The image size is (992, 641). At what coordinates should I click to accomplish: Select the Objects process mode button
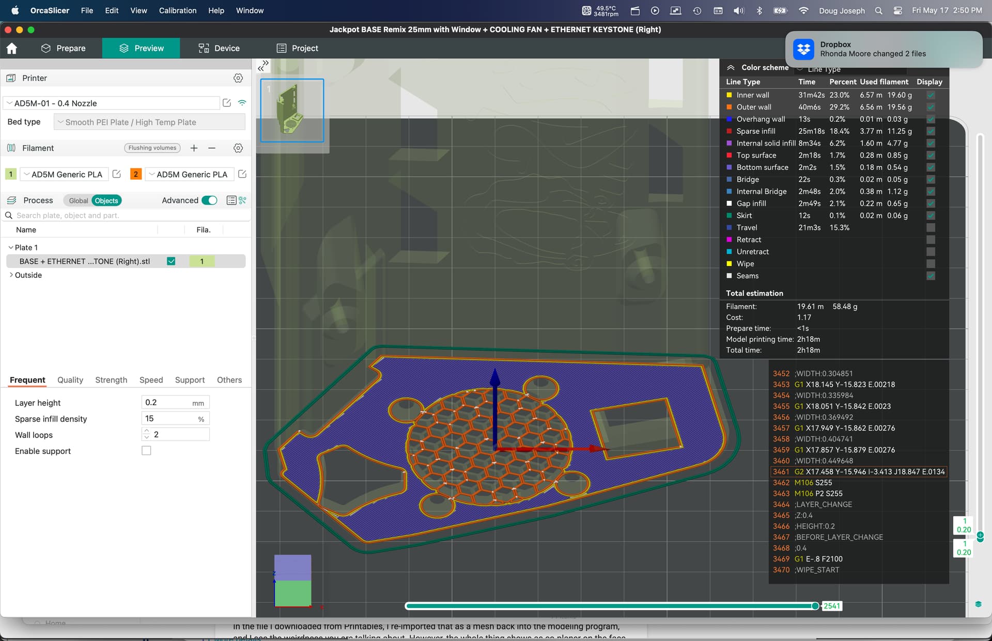tap(106, 201)
